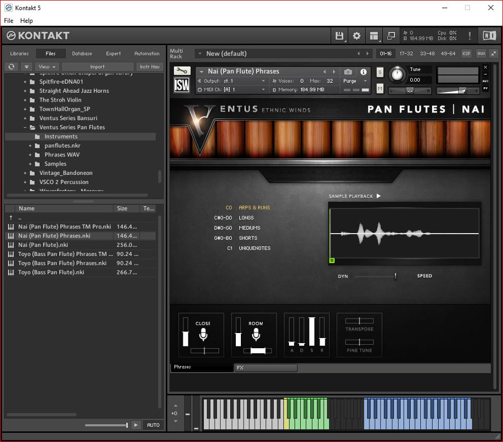The width and height of the screenshot is (503, 442).
Task: Select next instrument preset arrow
Action: click(x=334, y=72)
